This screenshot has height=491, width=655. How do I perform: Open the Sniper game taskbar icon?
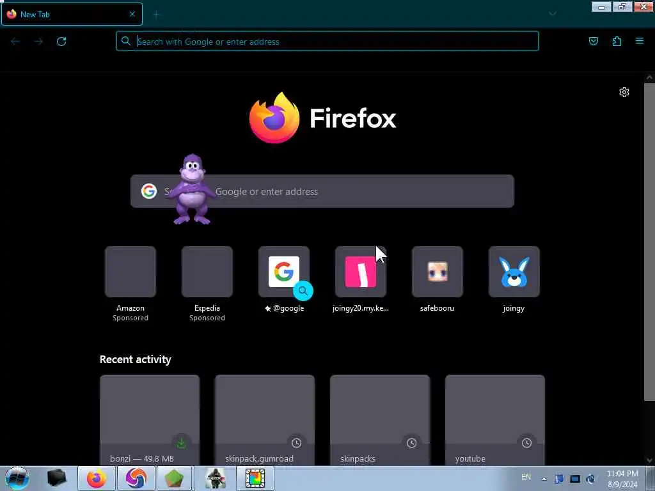point(216,478)
